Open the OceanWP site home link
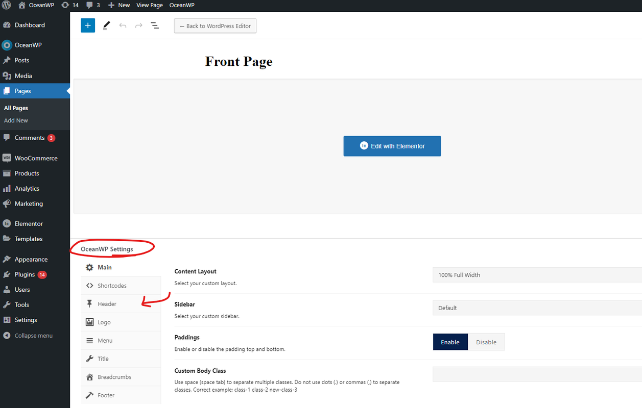642x408 pixels. click(36, 5)
